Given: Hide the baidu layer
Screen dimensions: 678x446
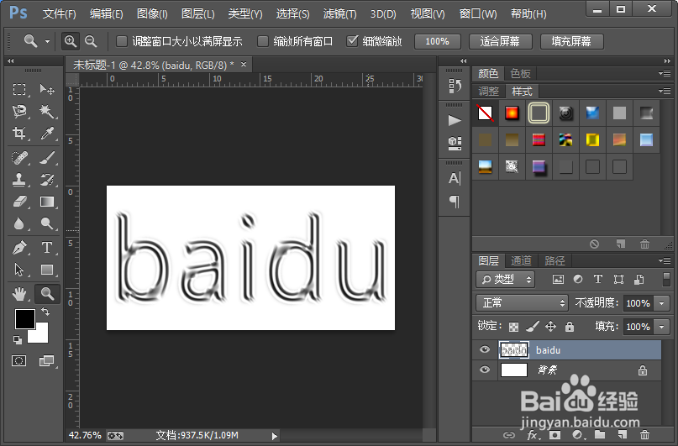Looking at the screenshot, I should [x=485, y=349].
